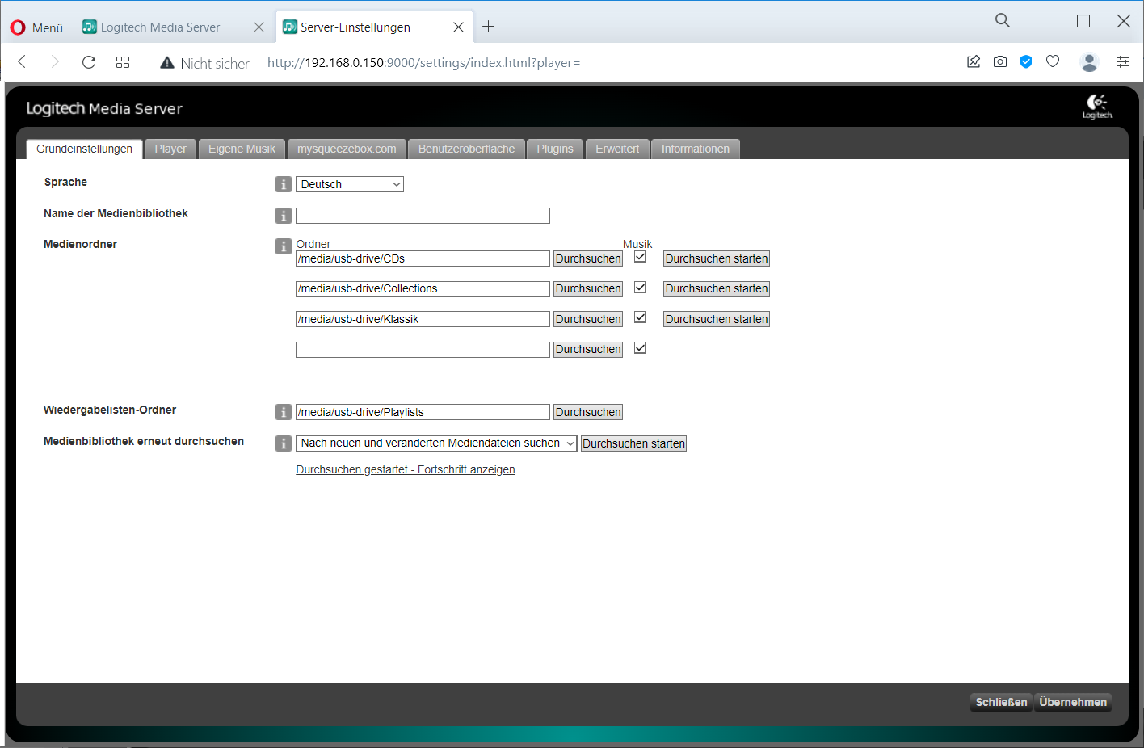The height and width of the screenshot is (748, 1144).
Task: Close the Server-Einstellungen tab
Action: pos(458,27)
